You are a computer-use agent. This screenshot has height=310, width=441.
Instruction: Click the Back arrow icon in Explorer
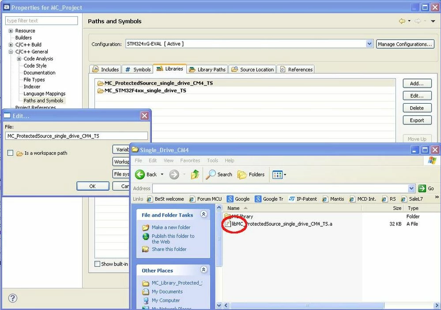coord(140,175)
